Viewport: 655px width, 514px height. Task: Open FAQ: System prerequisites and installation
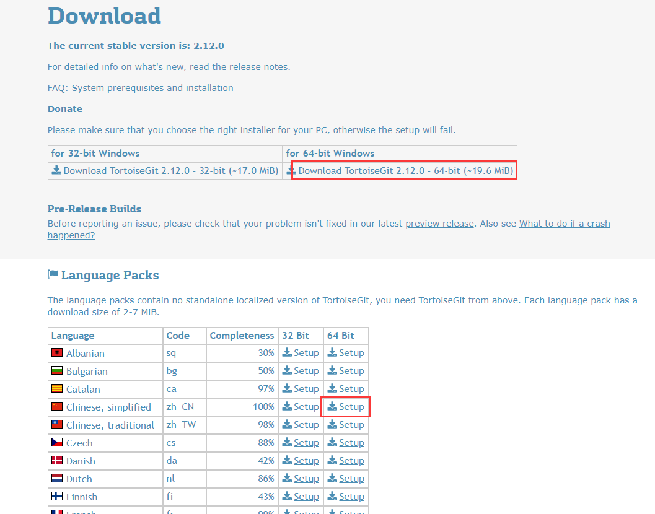point(140,88)
